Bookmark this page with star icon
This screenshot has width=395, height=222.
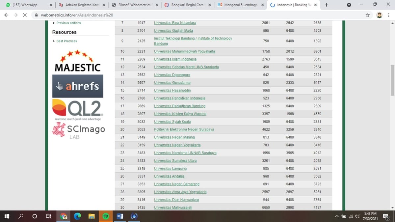point(368,15)
